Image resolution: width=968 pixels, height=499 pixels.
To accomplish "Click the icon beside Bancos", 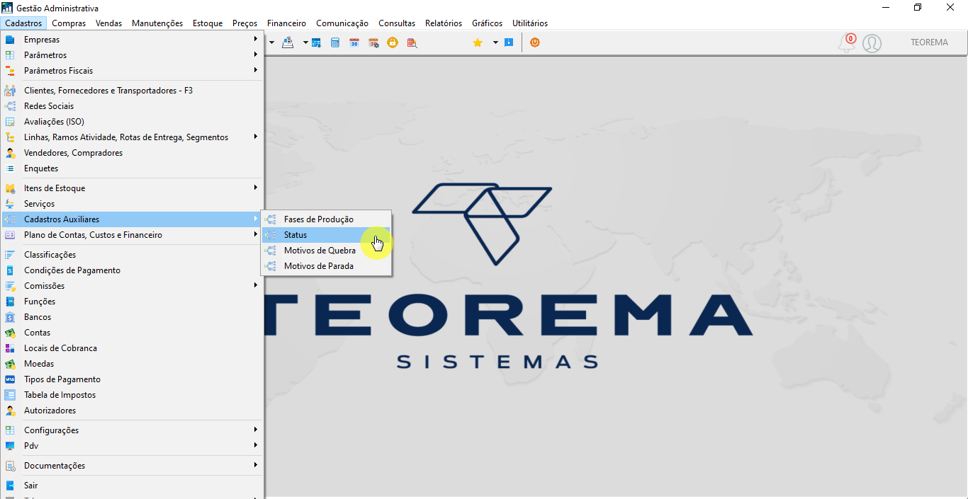I will click(x=10, y=317).
